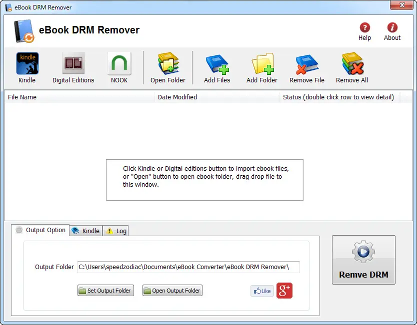Open the Help question mark icon
The width and height of the screenshot is (417, 325).
[x=364, y=27]
